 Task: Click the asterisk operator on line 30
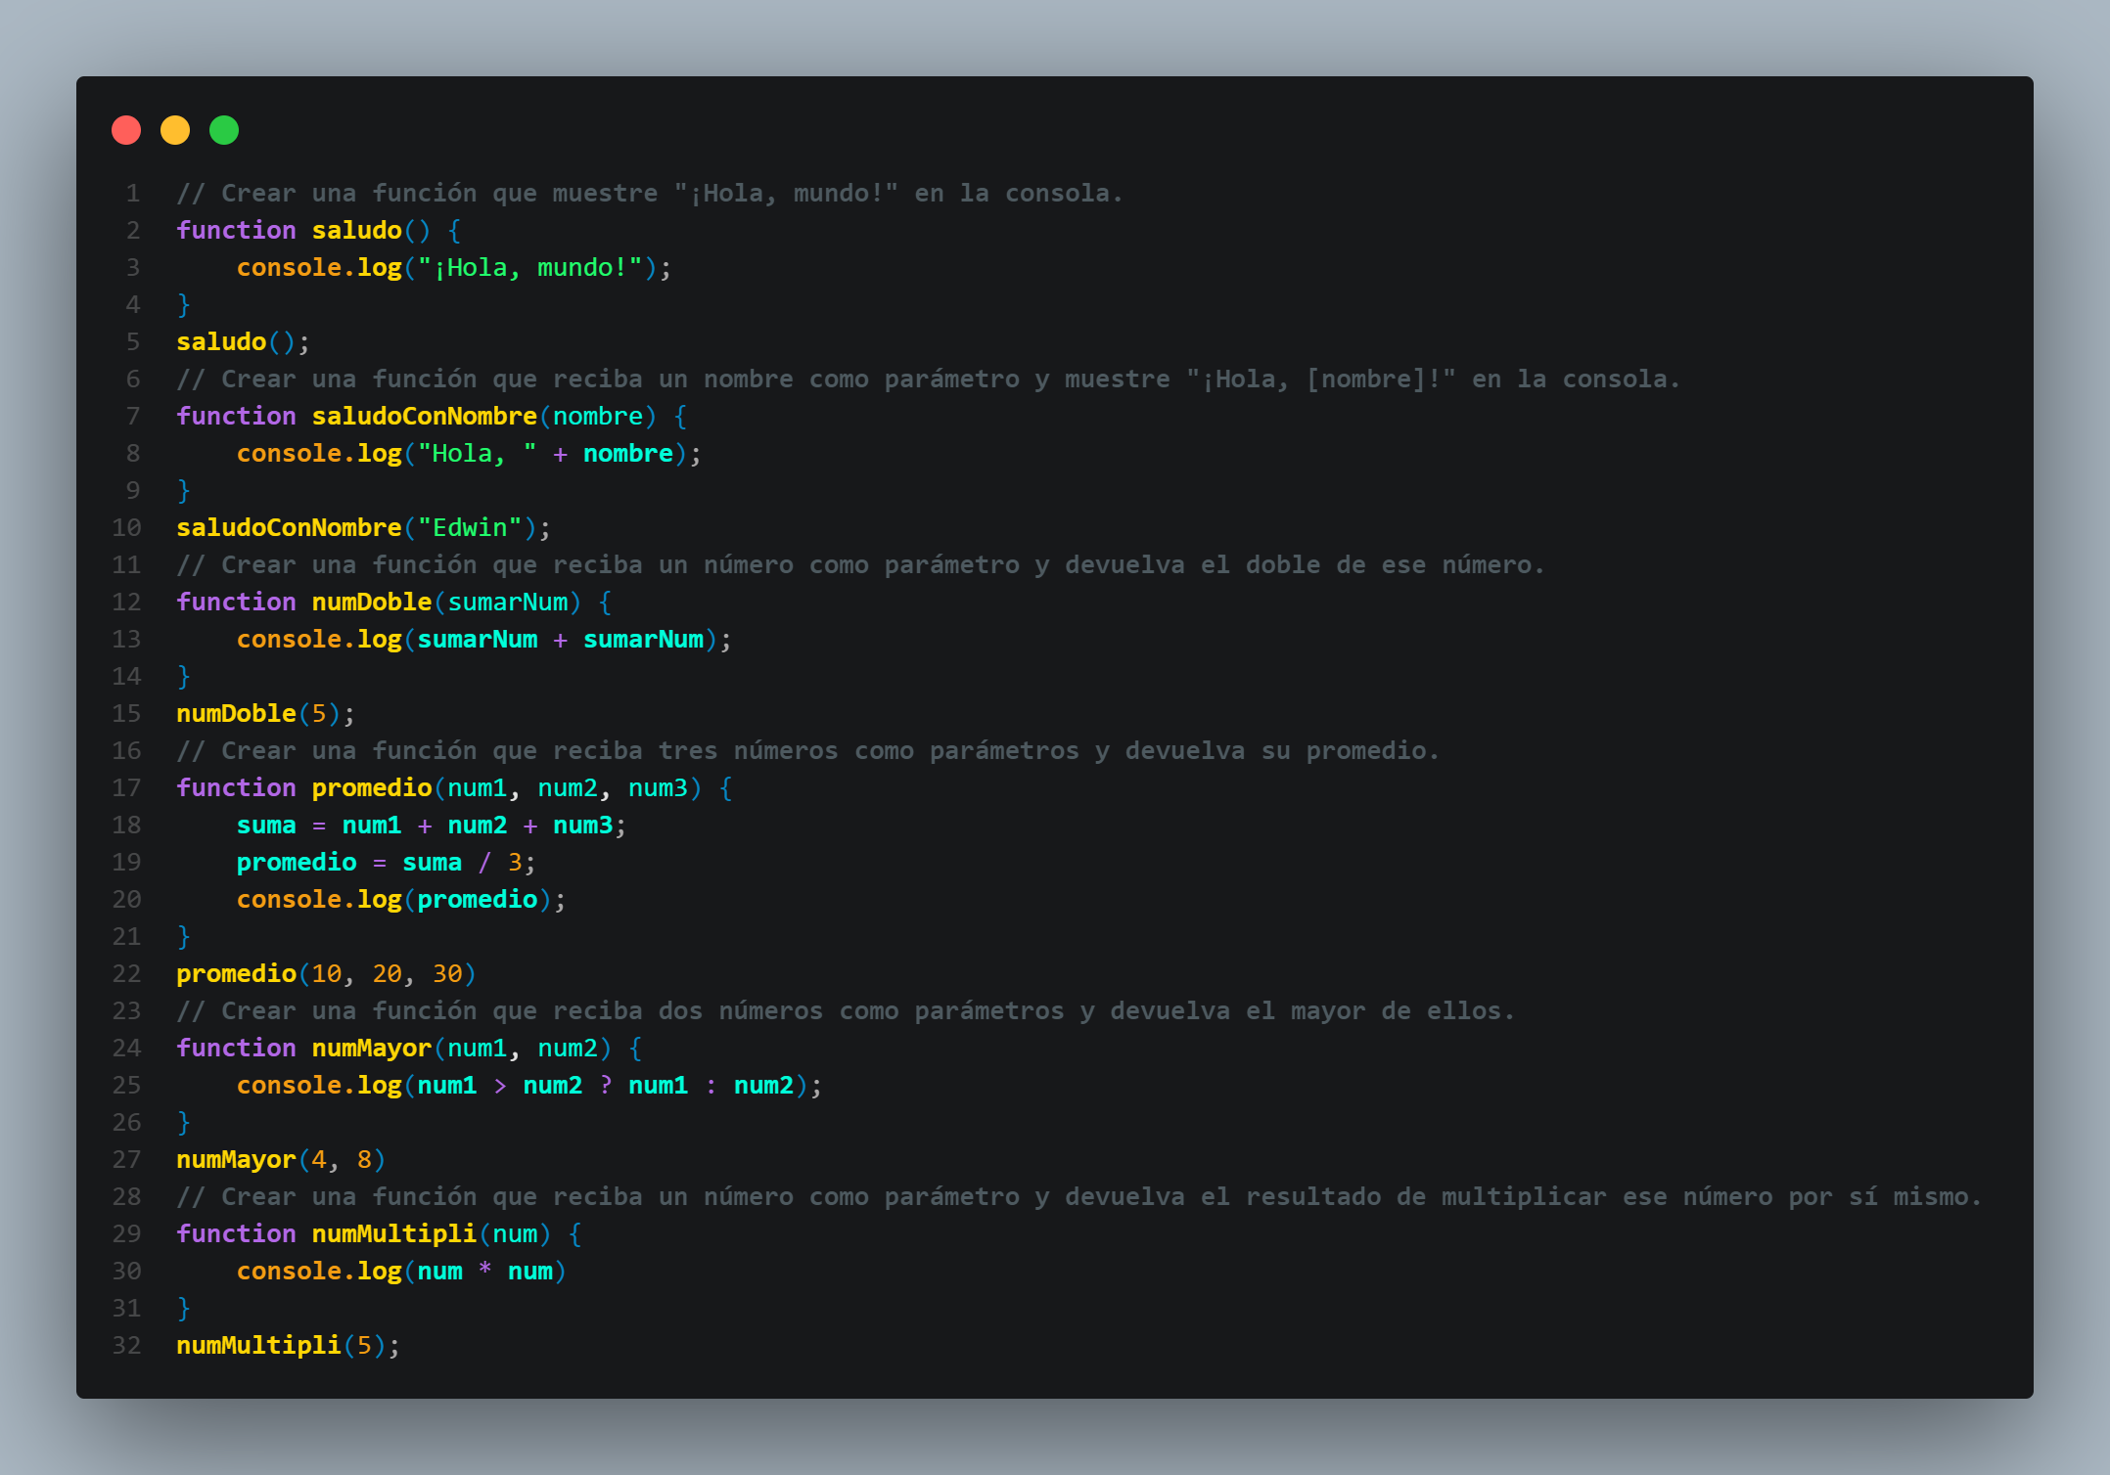(x=484, y=1270)
